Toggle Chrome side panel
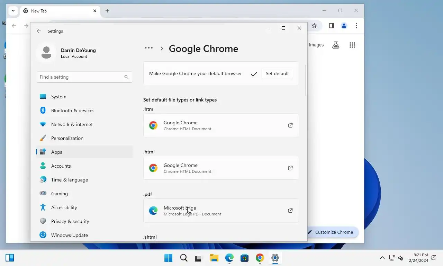Viewport: 443px width, 266px height. [331, 26]
